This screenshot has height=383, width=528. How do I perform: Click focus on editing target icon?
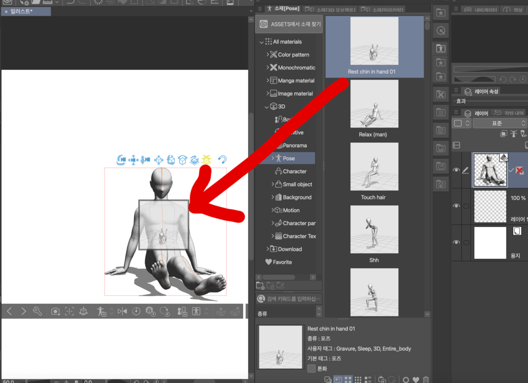(x=69, y=312)
